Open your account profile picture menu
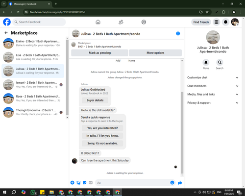Screen dimensions: 245x196 [x=235, y=22]
